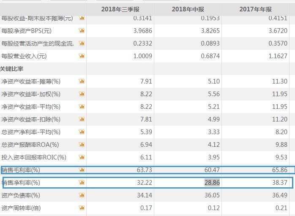Open chart icon for 净资产收益率-扣除(%)
295x216 pixels.
pos(82,119)
